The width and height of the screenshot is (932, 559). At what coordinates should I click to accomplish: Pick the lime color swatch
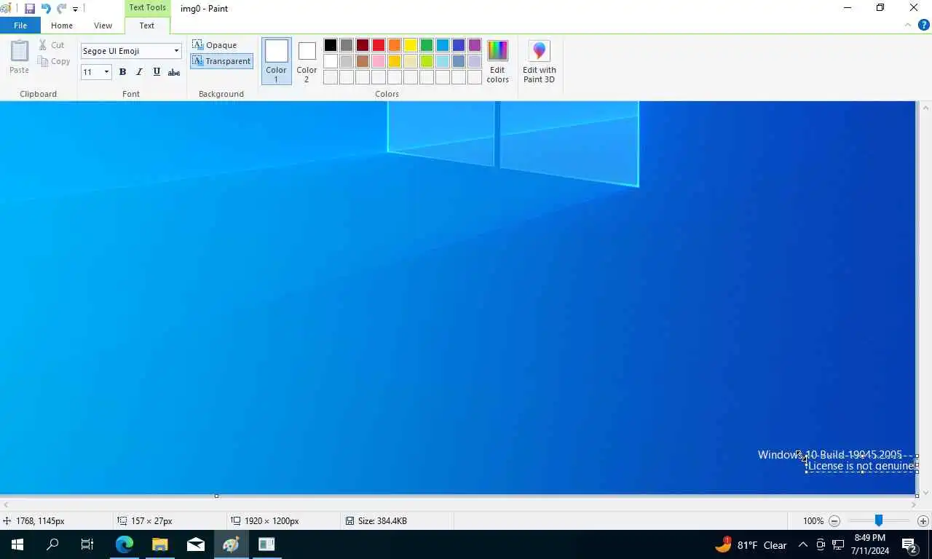point(427,61)
